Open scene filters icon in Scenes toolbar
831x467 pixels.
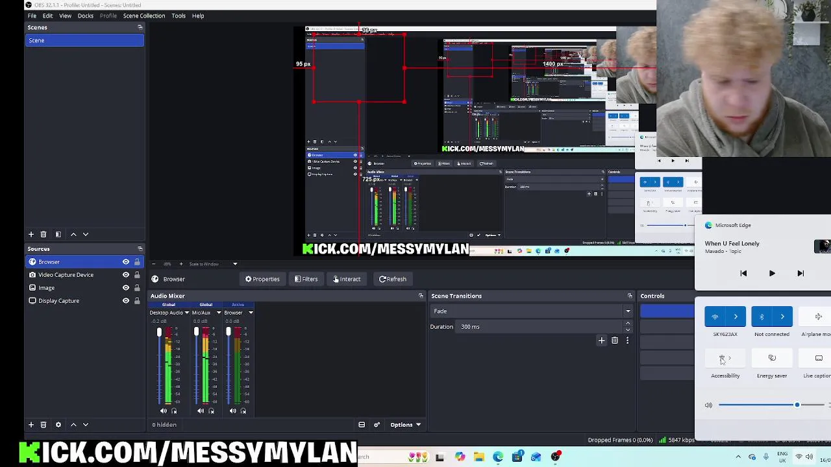[58, 234]
